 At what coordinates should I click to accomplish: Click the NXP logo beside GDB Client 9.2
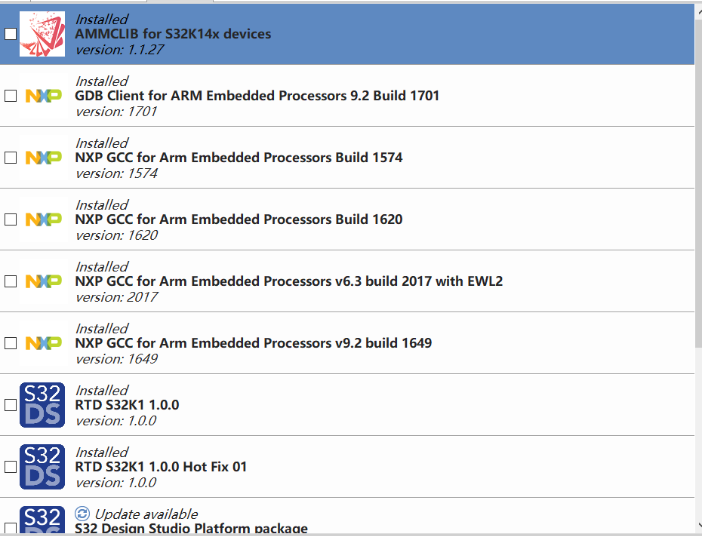pyautogui.click(x=42, y=95)
